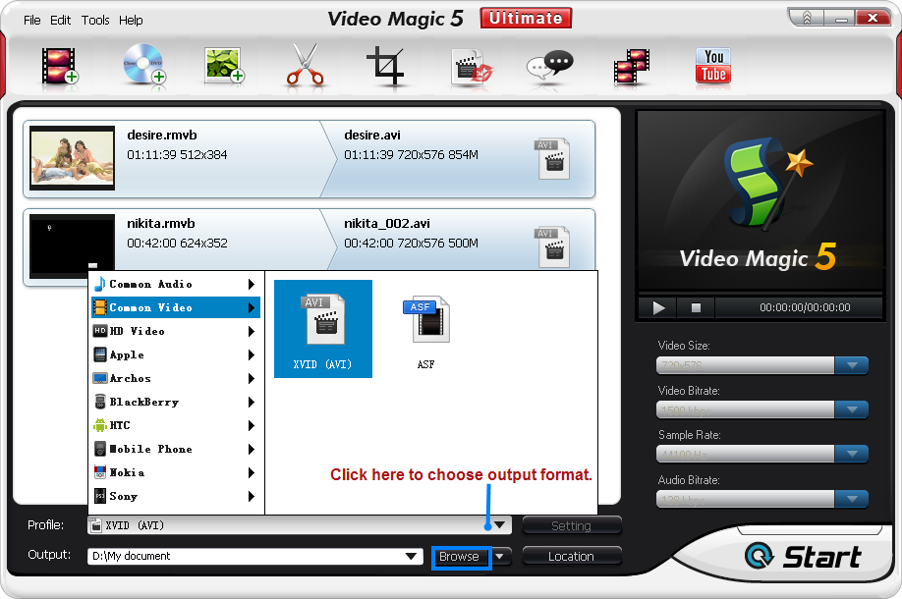Expand the Profile format dropdown arrow
This screenshot has height=599, width=902.
[499, 524]
